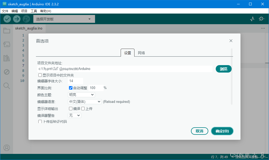269x160 pixels.
Task: Click the Arduino logo in title bar
Action: (x=5, y=4)
